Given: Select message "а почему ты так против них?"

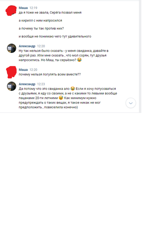Looking at the screenshot, I should 41,28.
